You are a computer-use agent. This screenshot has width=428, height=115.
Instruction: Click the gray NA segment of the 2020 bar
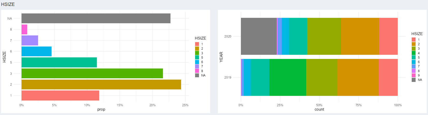click(259, 36)
